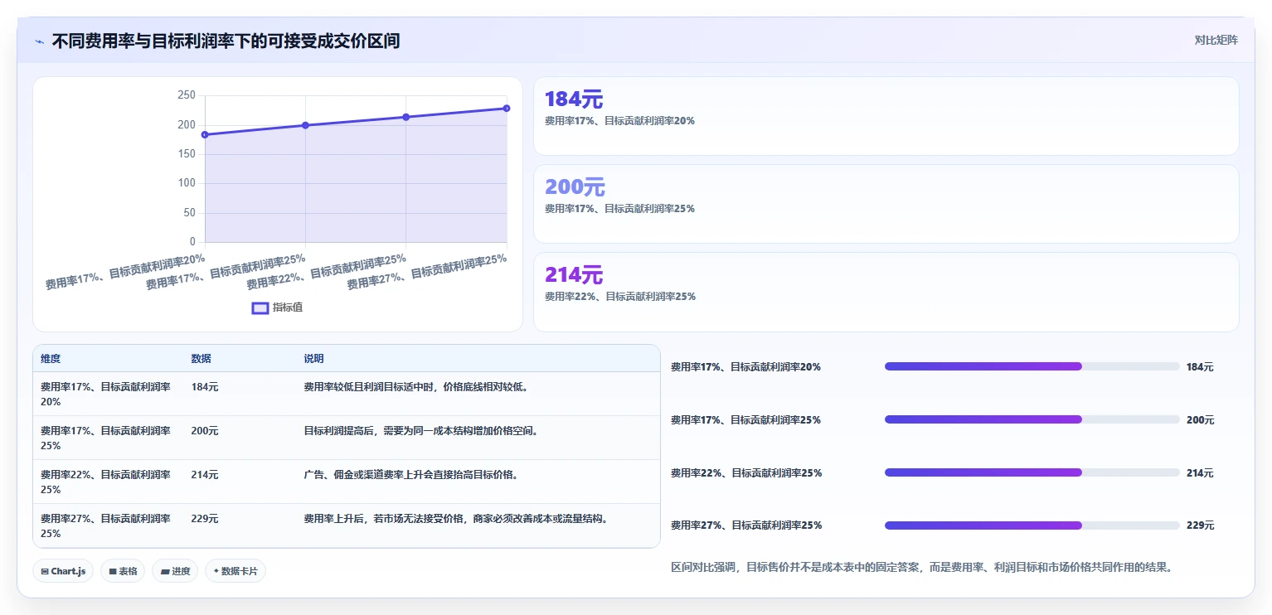Click progress label 费用率27%、目标贡献利润率25%
The width and height of the screenshot is (1272, 615).
tap(746, 525)
